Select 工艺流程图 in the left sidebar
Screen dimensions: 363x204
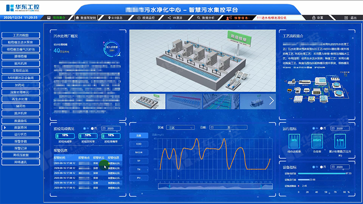[21, 35]
